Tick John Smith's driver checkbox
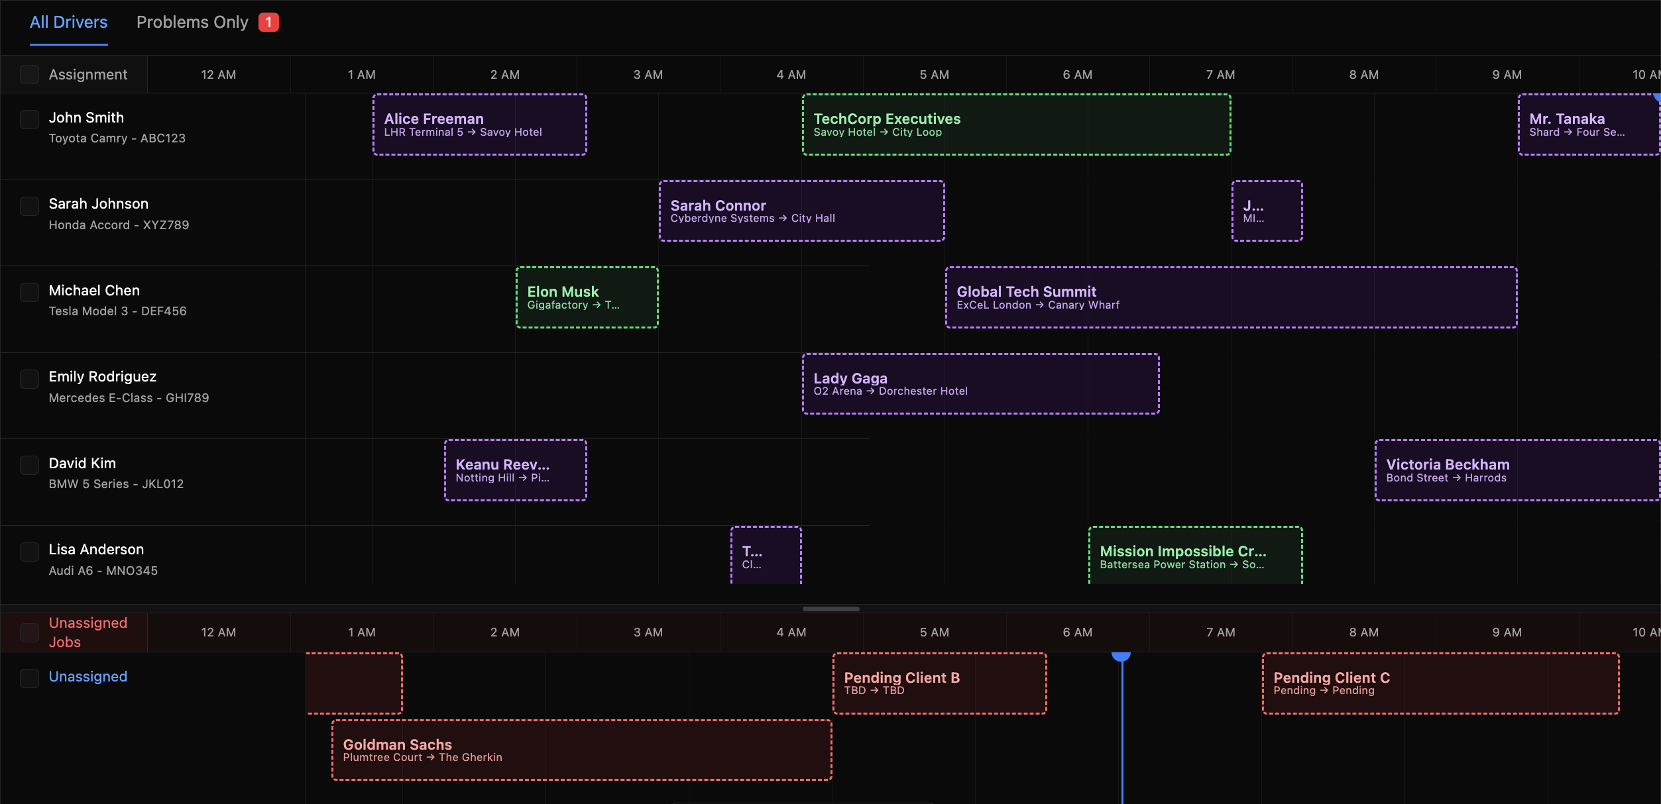Viewport: 1661px width, 804px height. [29, 120]
